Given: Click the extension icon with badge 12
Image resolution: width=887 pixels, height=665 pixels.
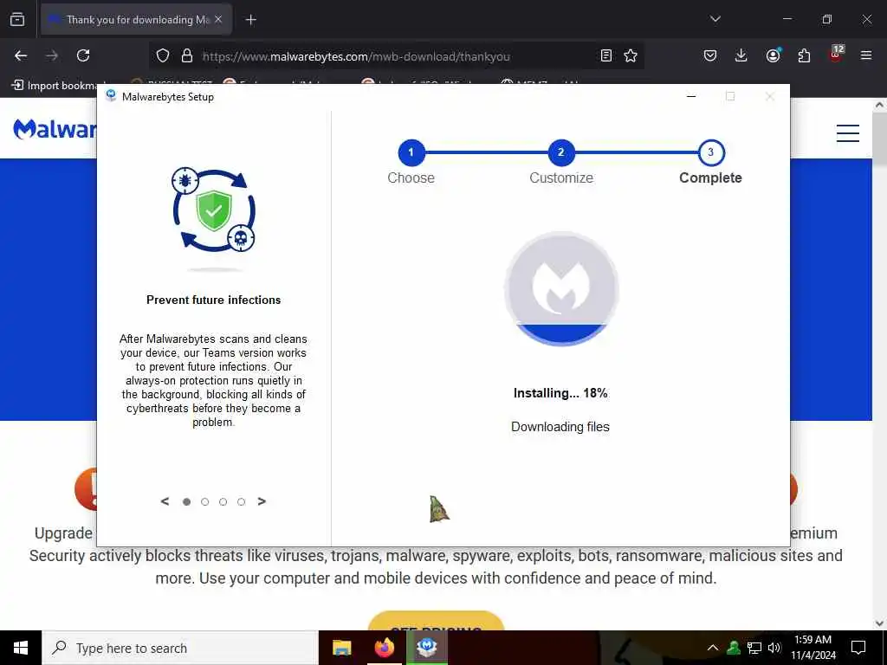Looking at the screenshot, I should [836, 55].
